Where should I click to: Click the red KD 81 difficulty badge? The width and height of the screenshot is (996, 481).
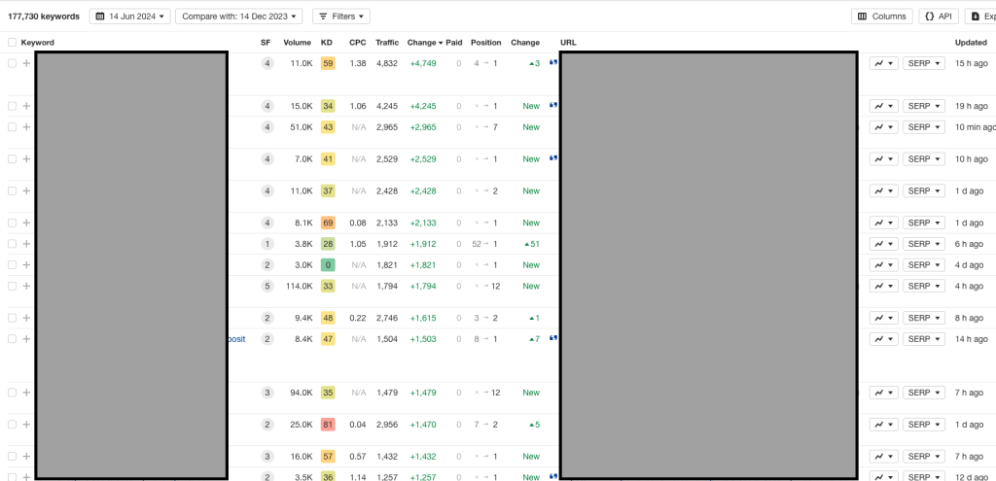(x=328, y=424)
